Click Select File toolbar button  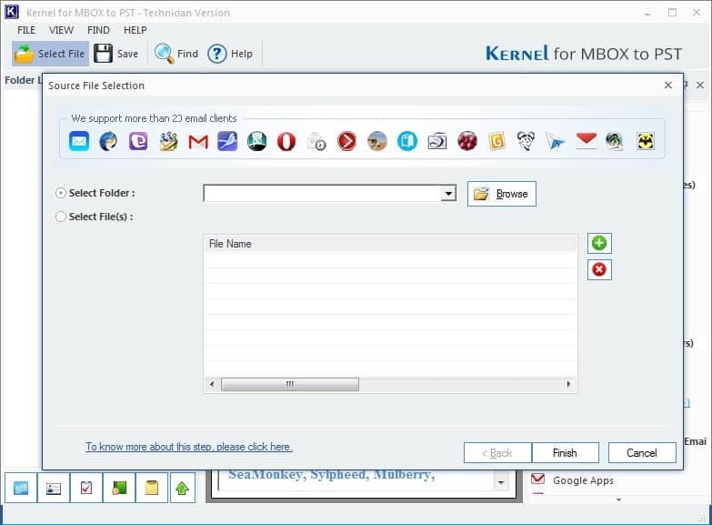50,54
